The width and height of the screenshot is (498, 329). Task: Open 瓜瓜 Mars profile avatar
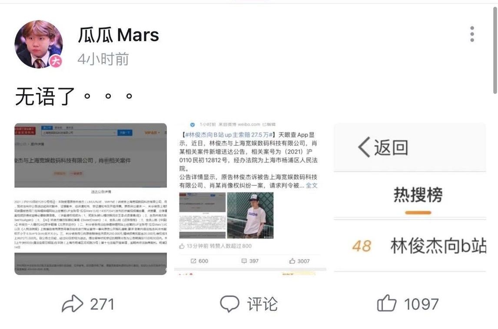click(39, 44)
